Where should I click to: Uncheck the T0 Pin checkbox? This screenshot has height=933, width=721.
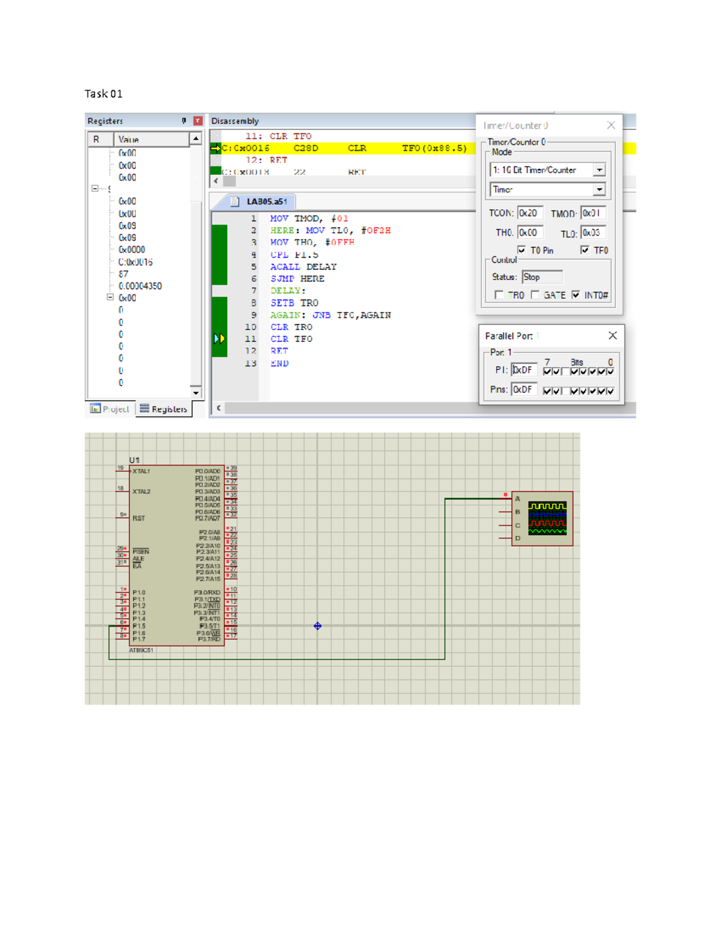pyautogui.click(x=521, y=250)
